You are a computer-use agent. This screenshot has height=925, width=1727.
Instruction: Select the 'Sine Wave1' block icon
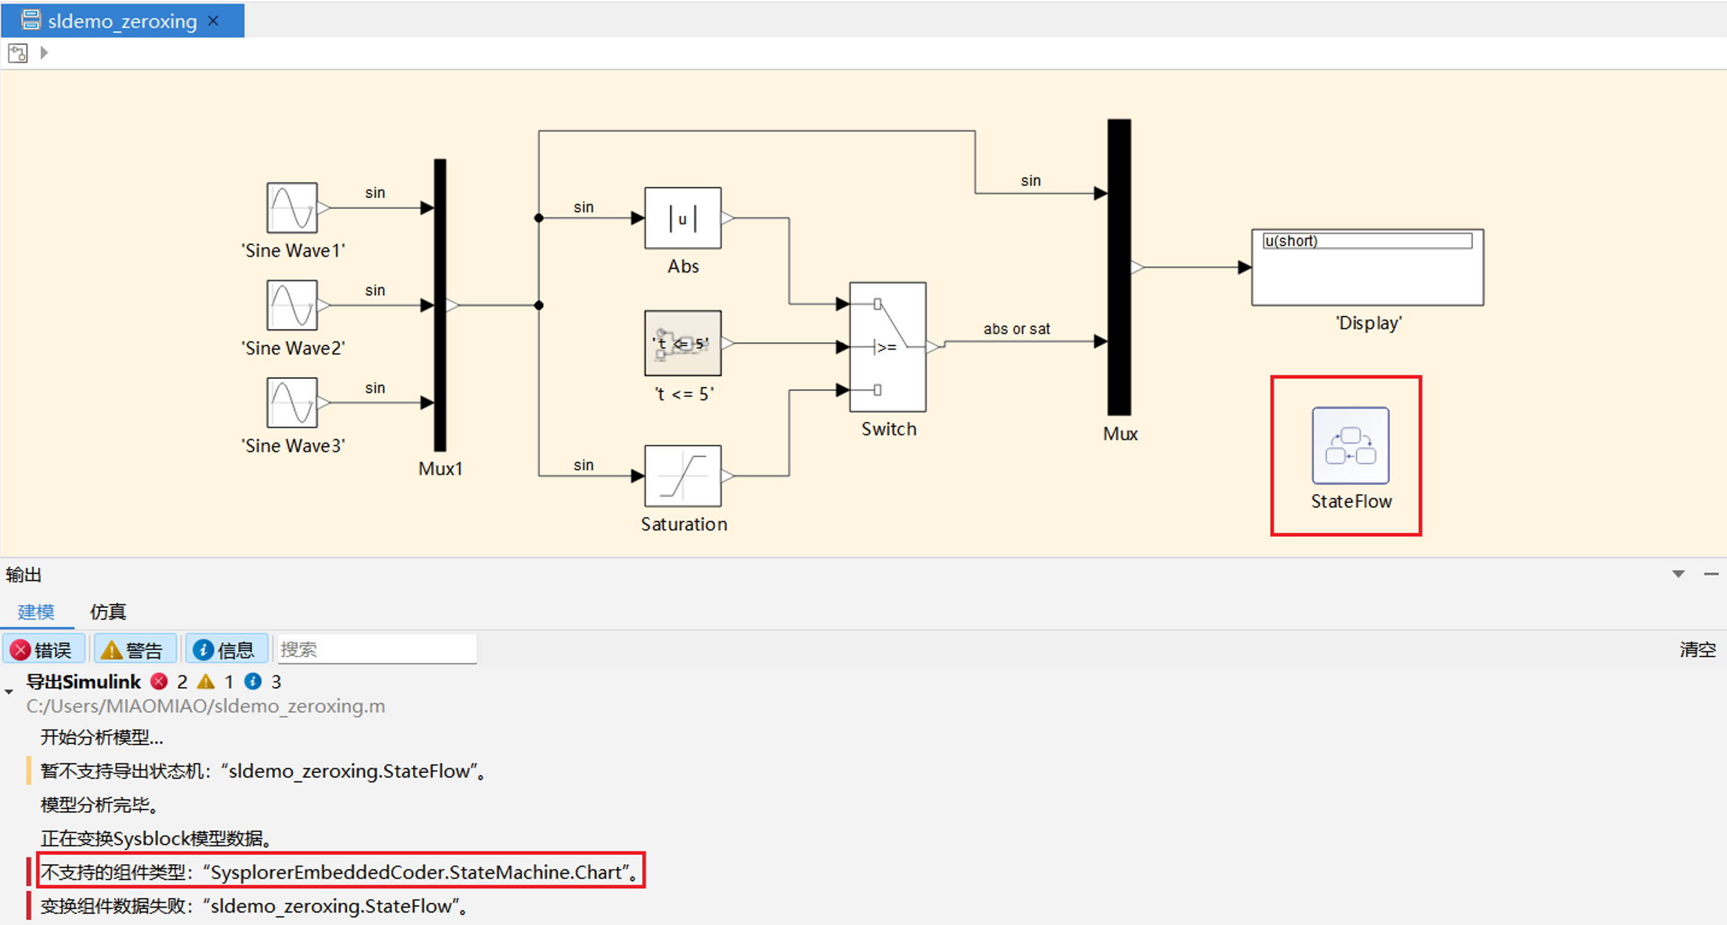(292, 207)
